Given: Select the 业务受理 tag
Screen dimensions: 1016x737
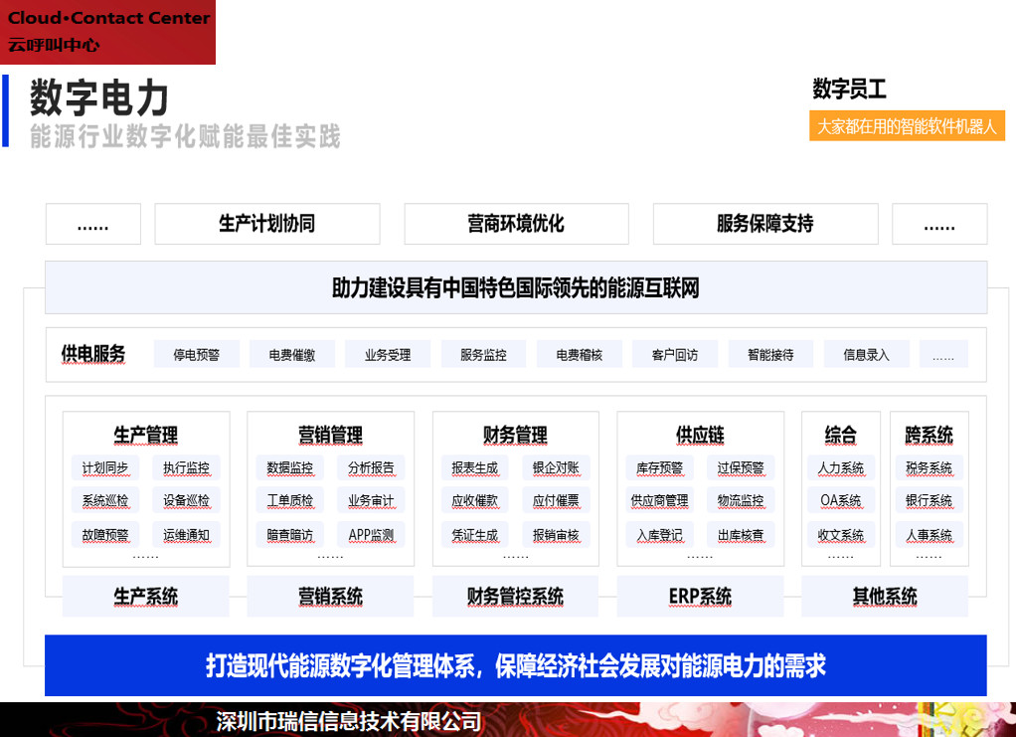Looking at the screenshot, I should pos(388,354).
